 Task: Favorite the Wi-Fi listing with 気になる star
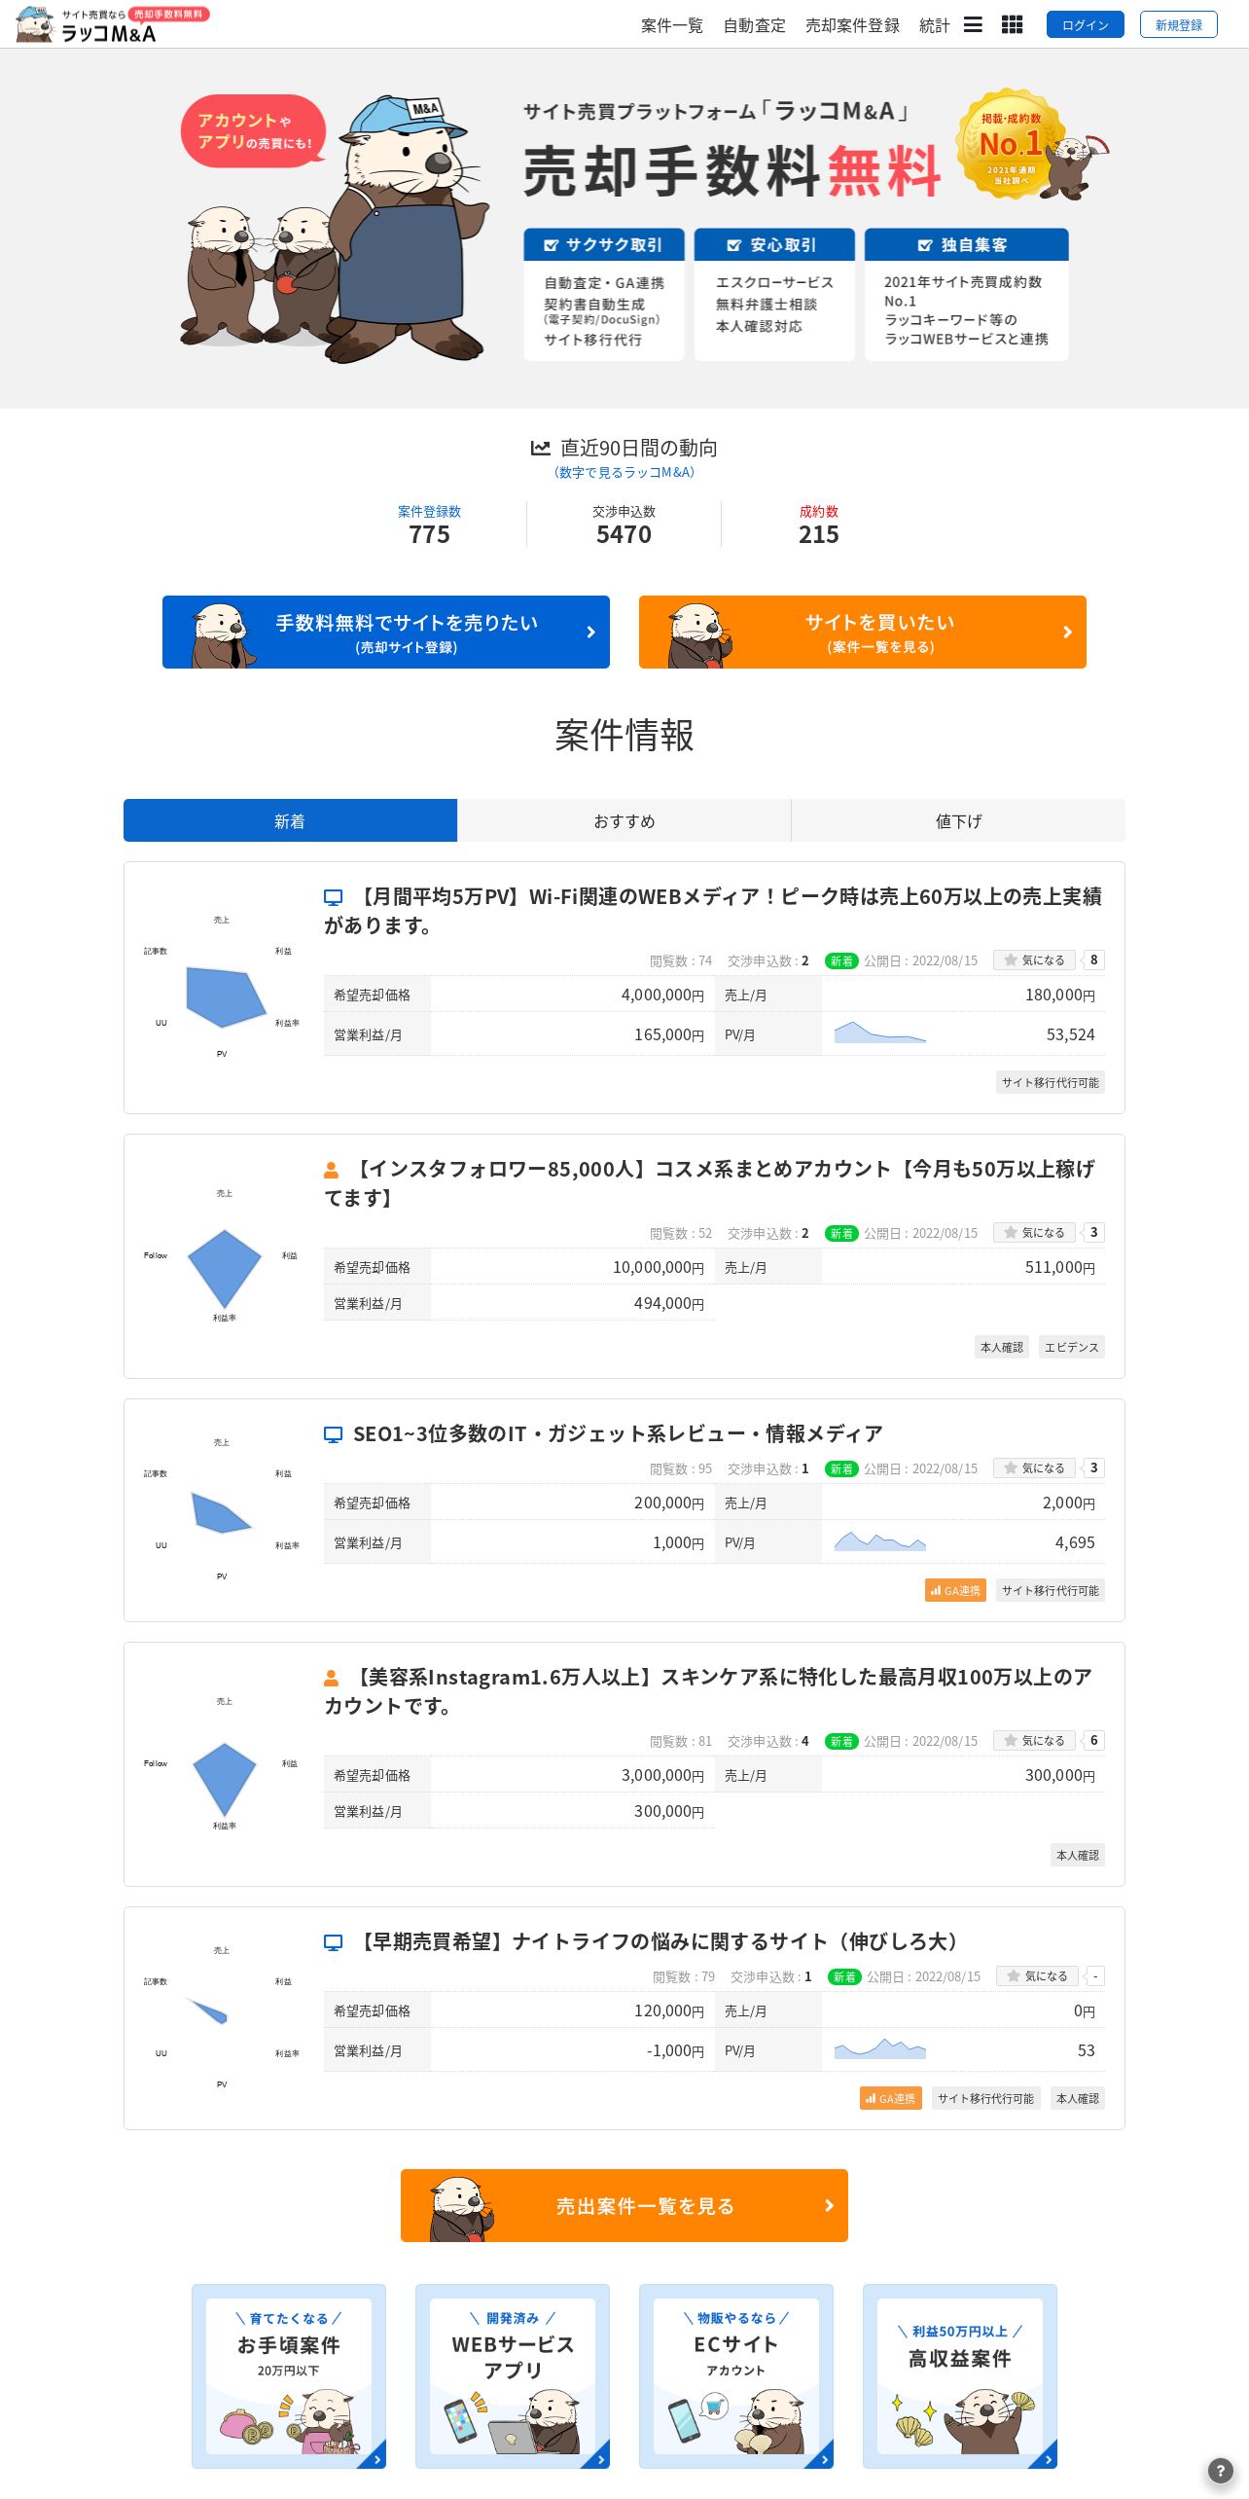[x=1034, y=960]
